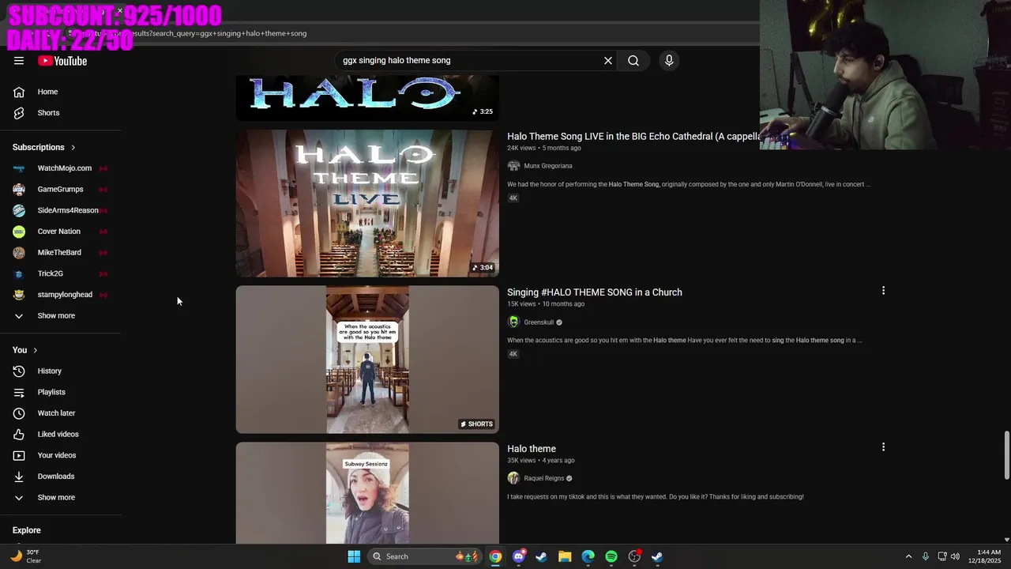The height and width of the screenshot is (569, 1011).
Task: Open second Steam icon after OBS
Action: (657, 556)
